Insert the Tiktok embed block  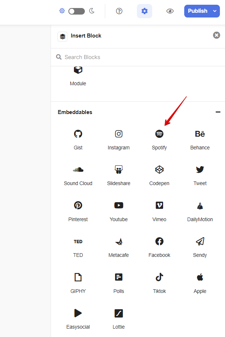[159, 283]
